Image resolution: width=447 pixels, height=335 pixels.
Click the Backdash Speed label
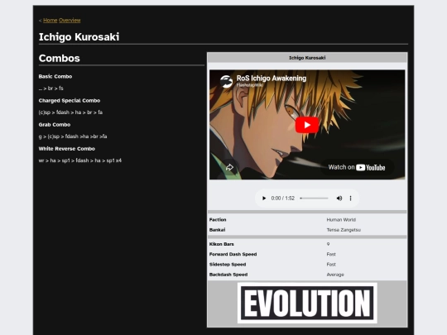tap(228, 275)
